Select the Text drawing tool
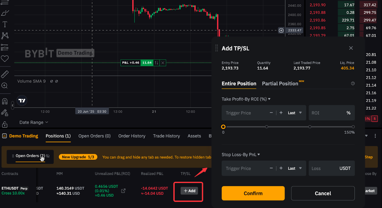 point(5,24)
